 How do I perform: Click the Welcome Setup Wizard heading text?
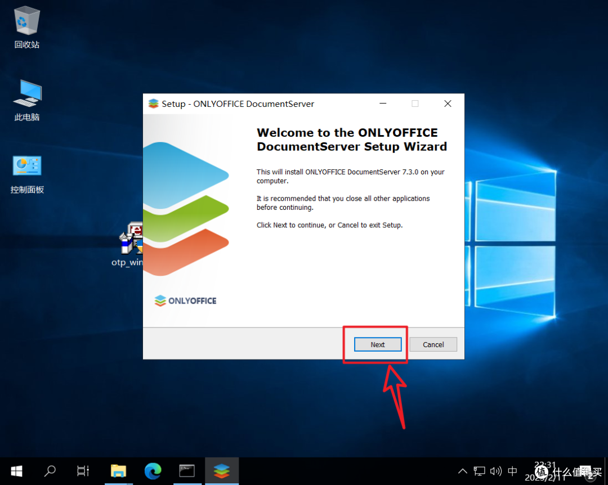pos(352,140)
